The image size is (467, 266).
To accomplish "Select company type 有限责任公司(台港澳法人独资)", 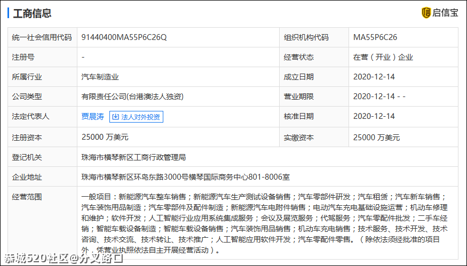I will [132, 96].
